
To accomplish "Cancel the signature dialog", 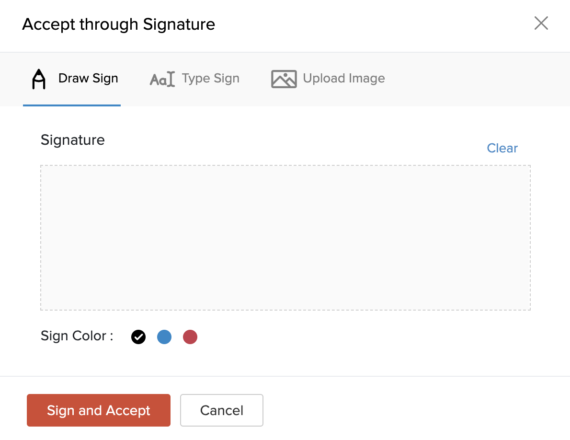I will click(x=222, y=410).
